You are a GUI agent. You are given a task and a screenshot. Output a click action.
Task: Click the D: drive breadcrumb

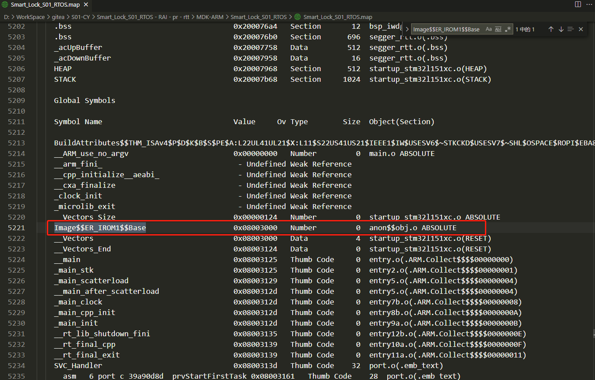point(6,17)
